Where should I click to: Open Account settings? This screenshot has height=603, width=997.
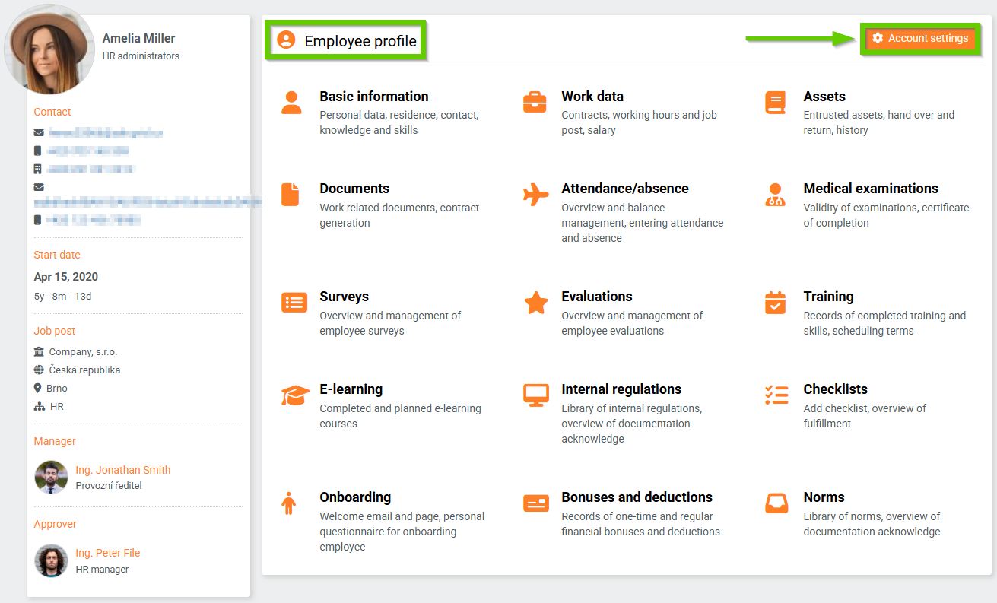tap(920, 38)
